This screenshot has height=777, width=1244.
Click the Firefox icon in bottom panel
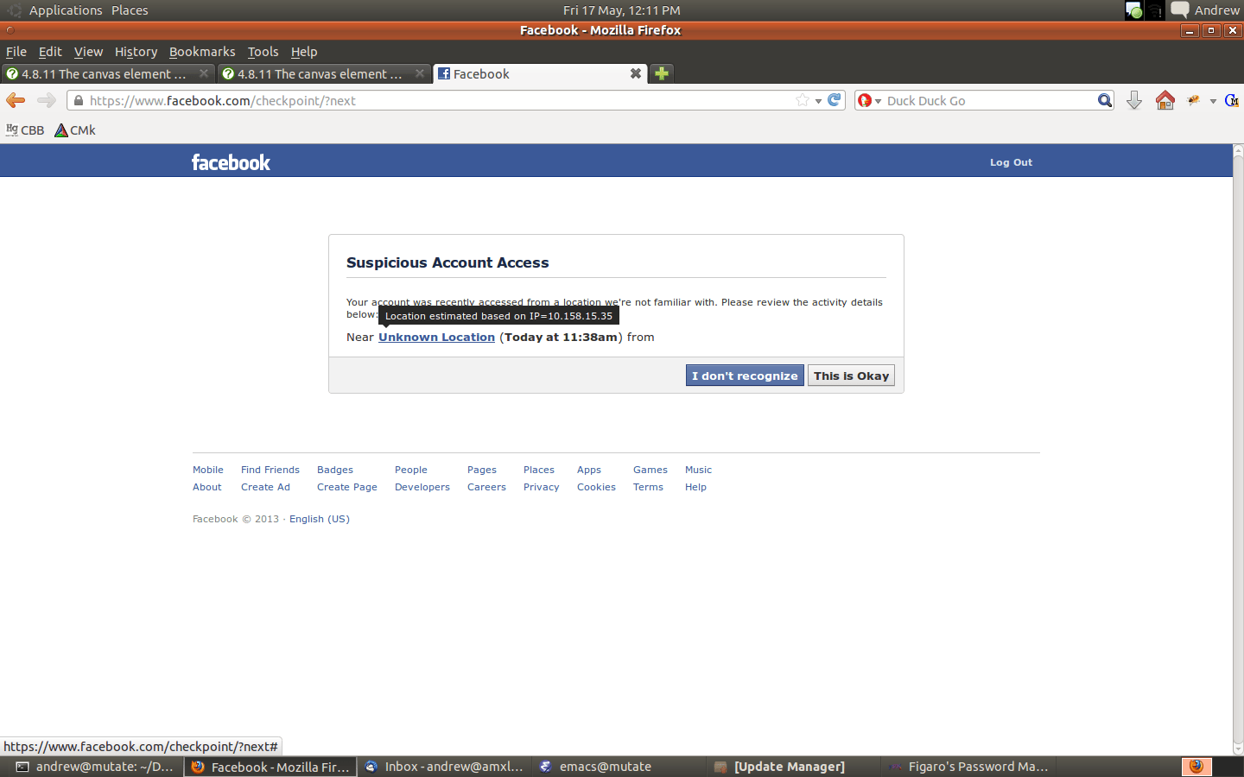coord(1196,767)
